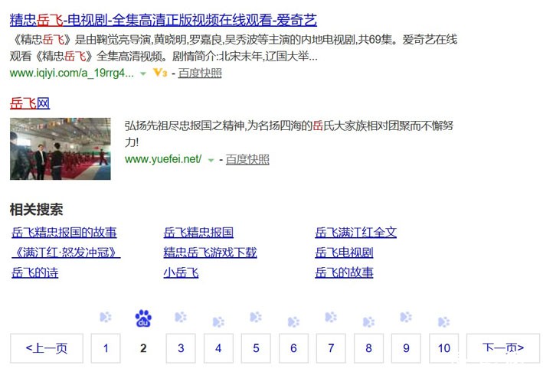Click the paw icon above page 9
Screen dimensions: 543x375
[406, 317]
